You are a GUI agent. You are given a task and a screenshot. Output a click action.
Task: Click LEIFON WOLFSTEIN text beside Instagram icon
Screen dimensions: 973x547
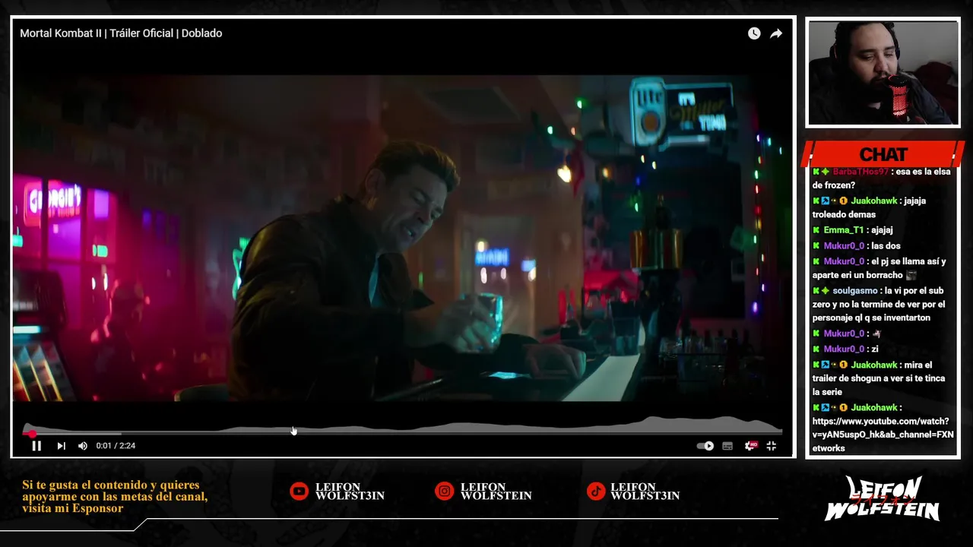[496, 492]
